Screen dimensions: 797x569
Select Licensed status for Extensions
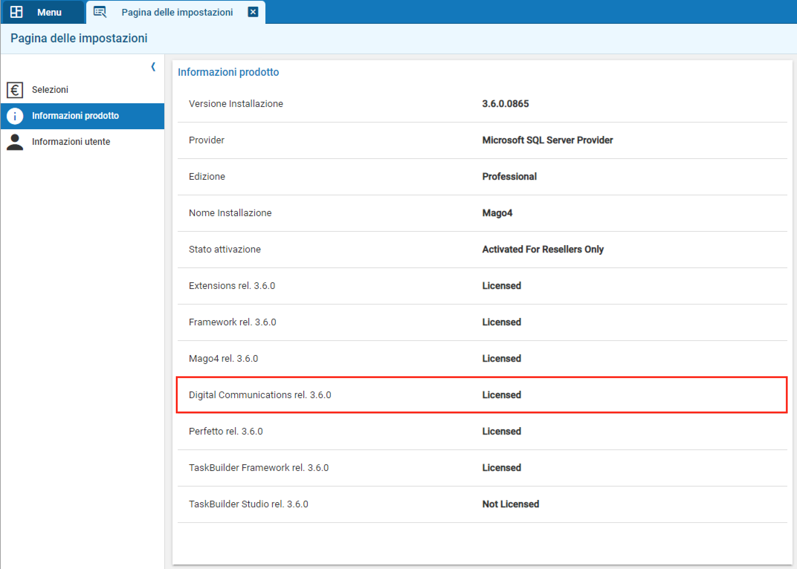coord(502,286)
